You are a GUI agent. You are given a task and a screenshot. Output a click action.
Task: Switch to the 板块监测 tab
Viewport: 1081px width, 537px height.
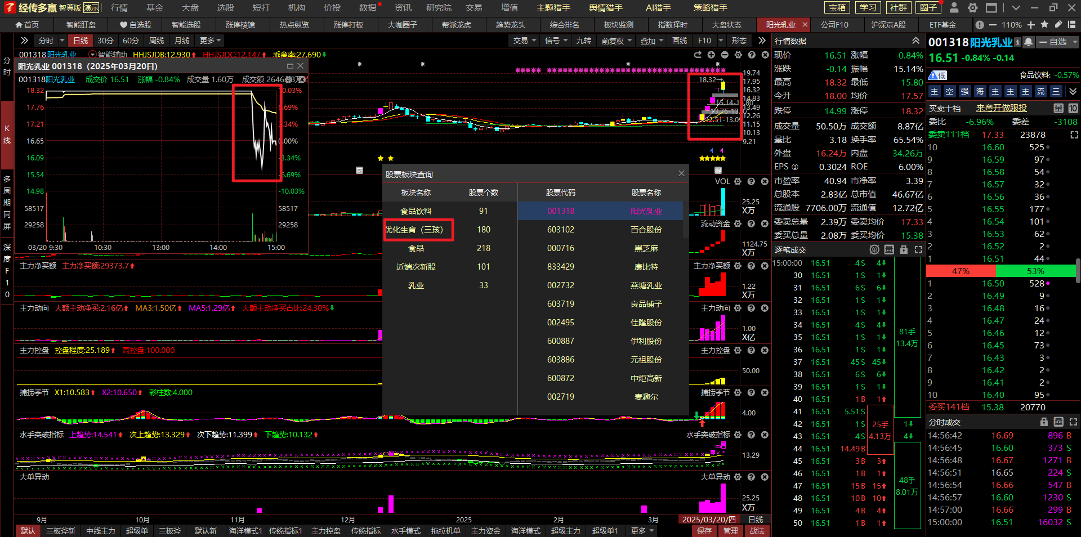coord(619,25)
